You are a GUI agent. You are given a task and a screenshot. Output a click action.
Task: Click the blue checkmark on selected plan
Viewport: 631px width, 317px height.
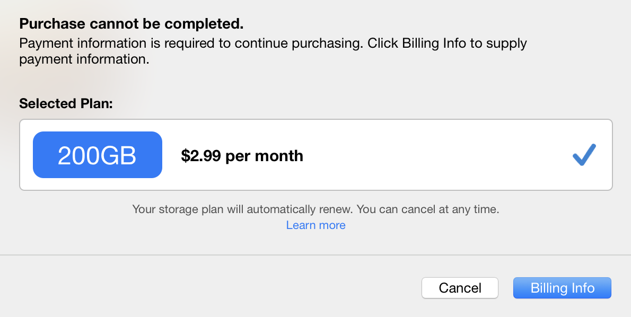(x=584, y=155)
